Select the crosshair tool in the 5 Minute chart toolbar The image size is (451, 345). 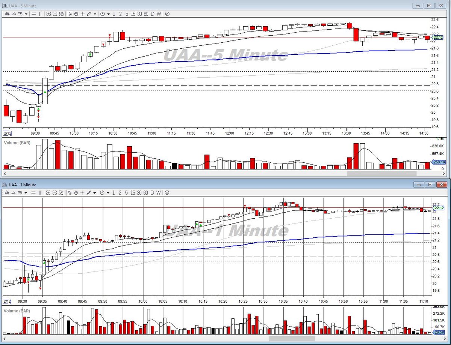tap(82, 14)
